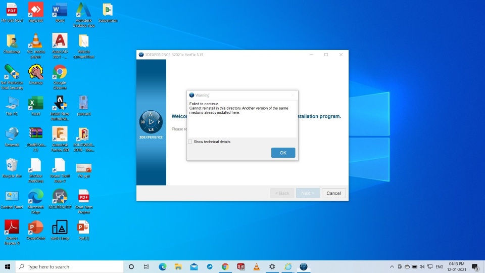
Task: Launch Excel desktop shortcut
Action: [x=35, y=106]
